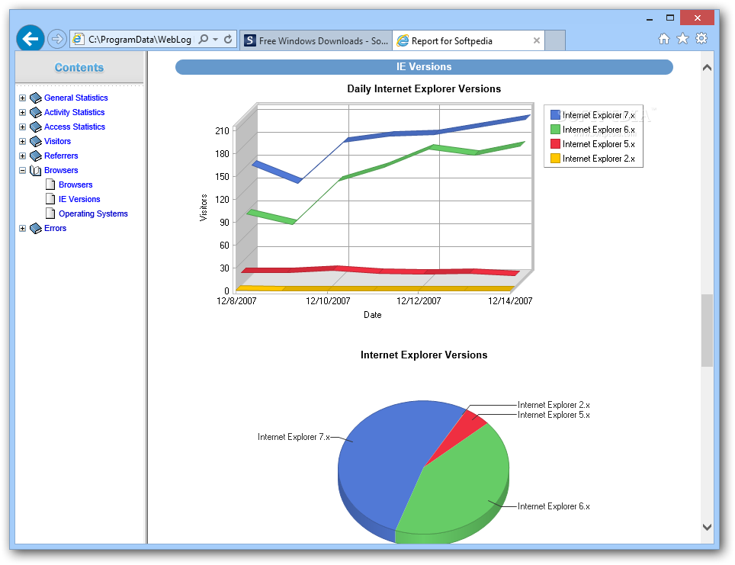Screen dimensions: 735x565
Task: Click the forward navigation arrow
Action: click(x=57, y=39)
